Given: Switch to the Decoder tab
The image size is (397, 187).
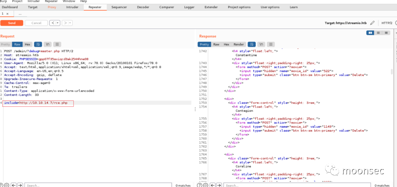Looking at the screenshot, I should (x=143, y=7).
